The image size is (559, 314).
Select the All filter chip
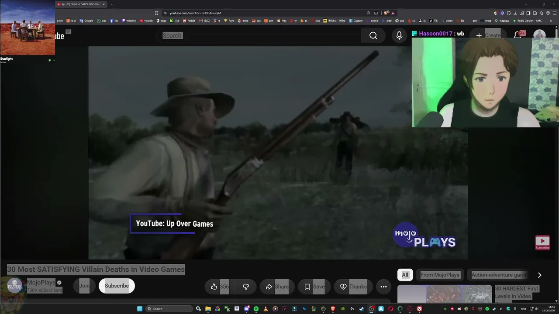(405, 275)
